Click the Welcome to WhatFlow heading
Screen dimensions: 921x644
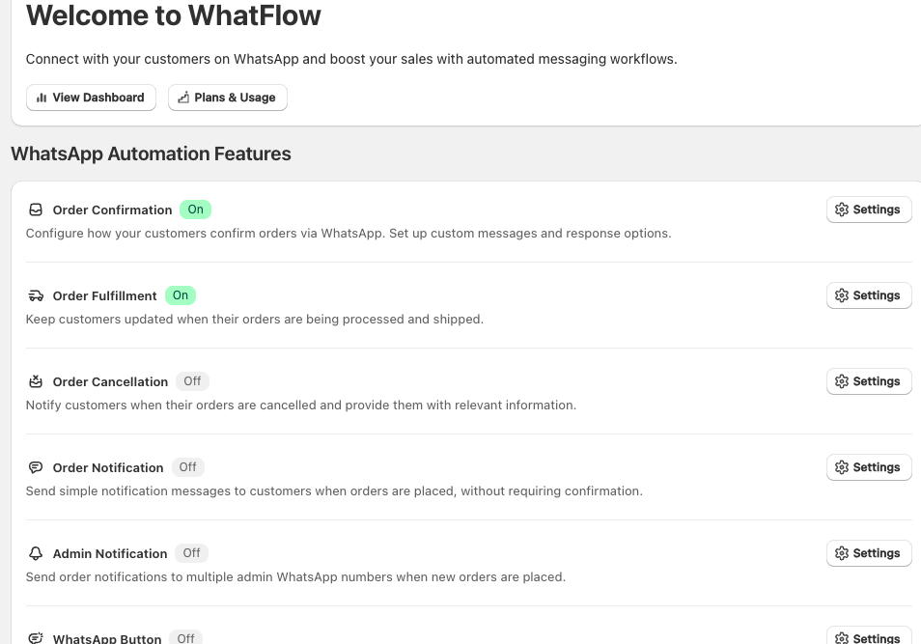[x=173, y=16]
